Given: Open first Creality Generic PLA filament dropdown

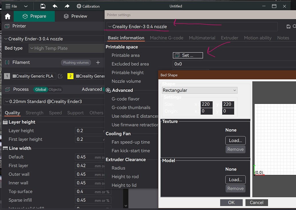Looking at the screenshot, I should 34,76.
